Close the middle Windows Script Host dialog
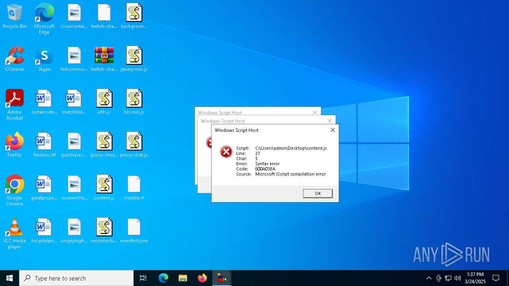 330,121
